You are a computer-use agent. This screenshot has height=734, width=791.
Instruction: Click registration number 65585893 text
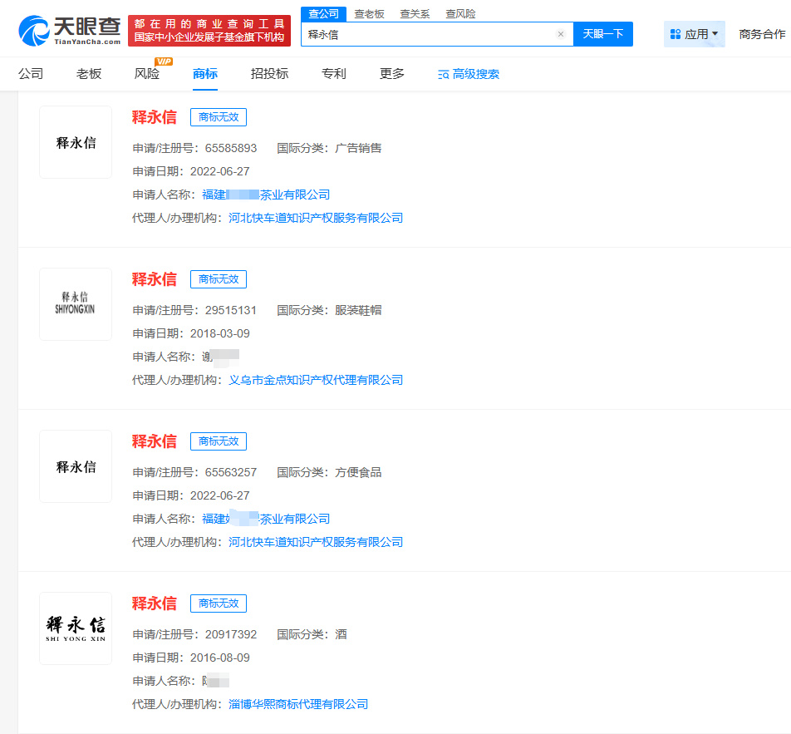pyautogui.click(x=231, y=149)
